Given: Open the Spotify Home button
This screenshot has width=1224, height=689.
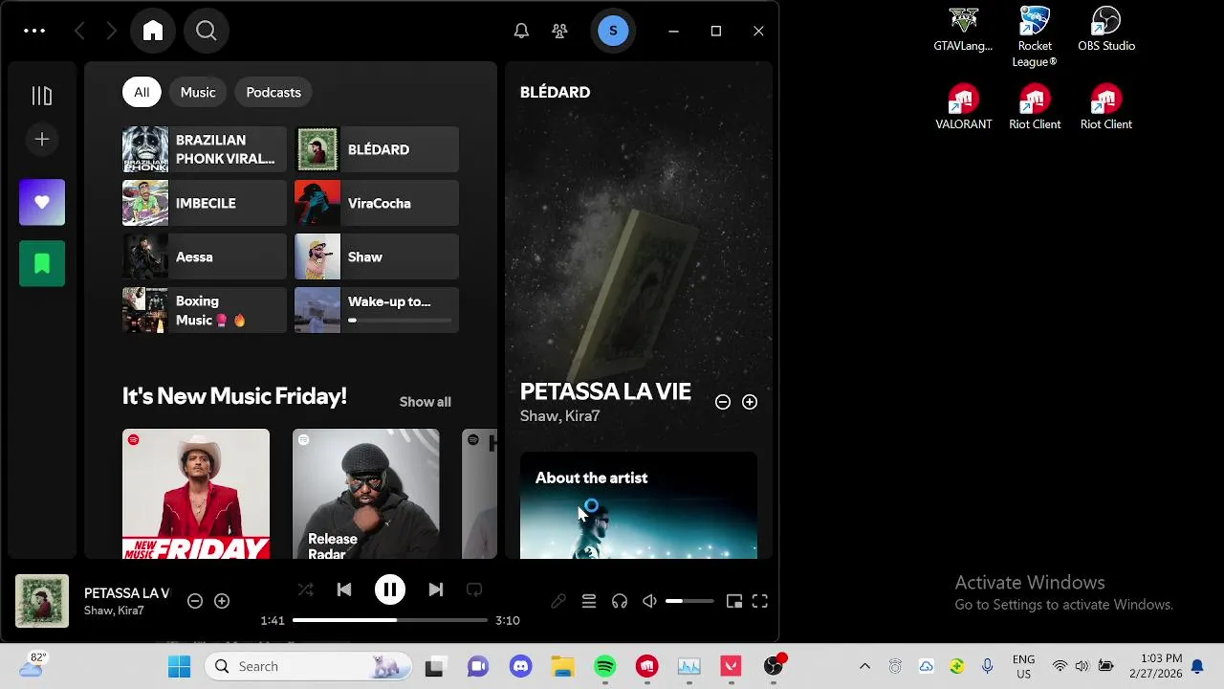Looking at the screenshot, I should click(153, 31).
